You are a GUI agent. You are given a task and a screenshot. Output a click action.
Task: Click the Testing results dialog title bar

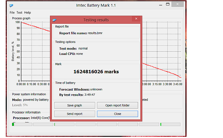click(96, 20)
